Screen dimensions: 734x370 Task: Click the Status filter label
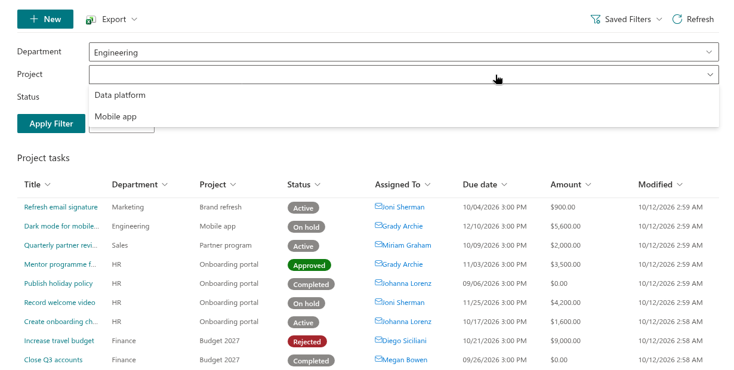pyautogui.click(x=28, y=97)
